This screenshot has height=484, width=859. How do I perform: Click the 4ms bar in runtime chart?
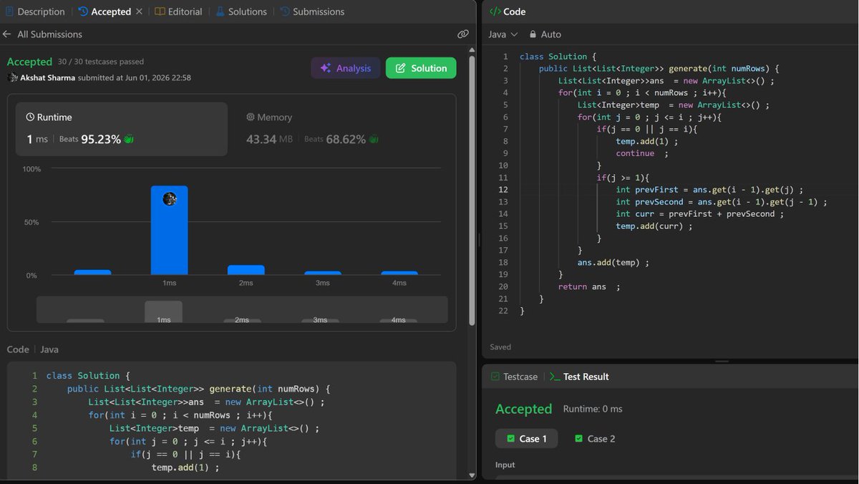point(399,273)
